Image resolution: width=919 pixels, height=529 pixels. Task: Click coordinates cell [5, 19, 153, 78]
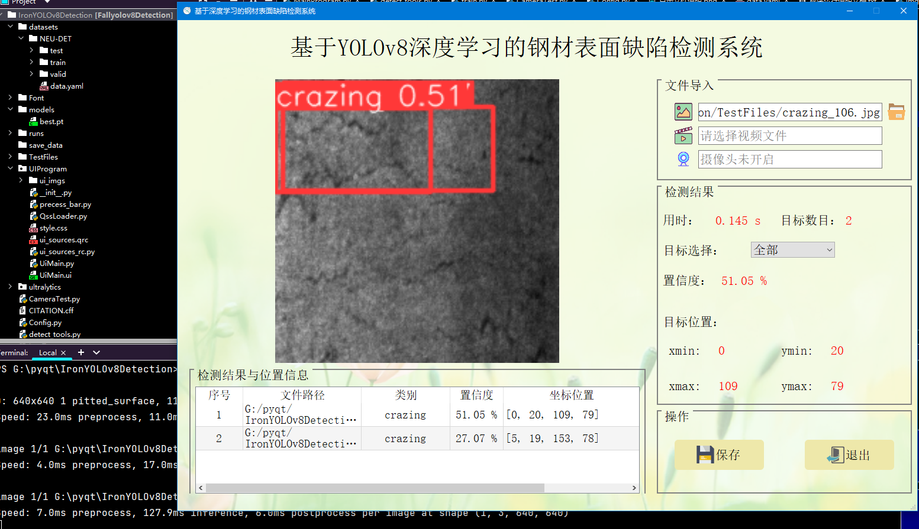pos(571,439)
